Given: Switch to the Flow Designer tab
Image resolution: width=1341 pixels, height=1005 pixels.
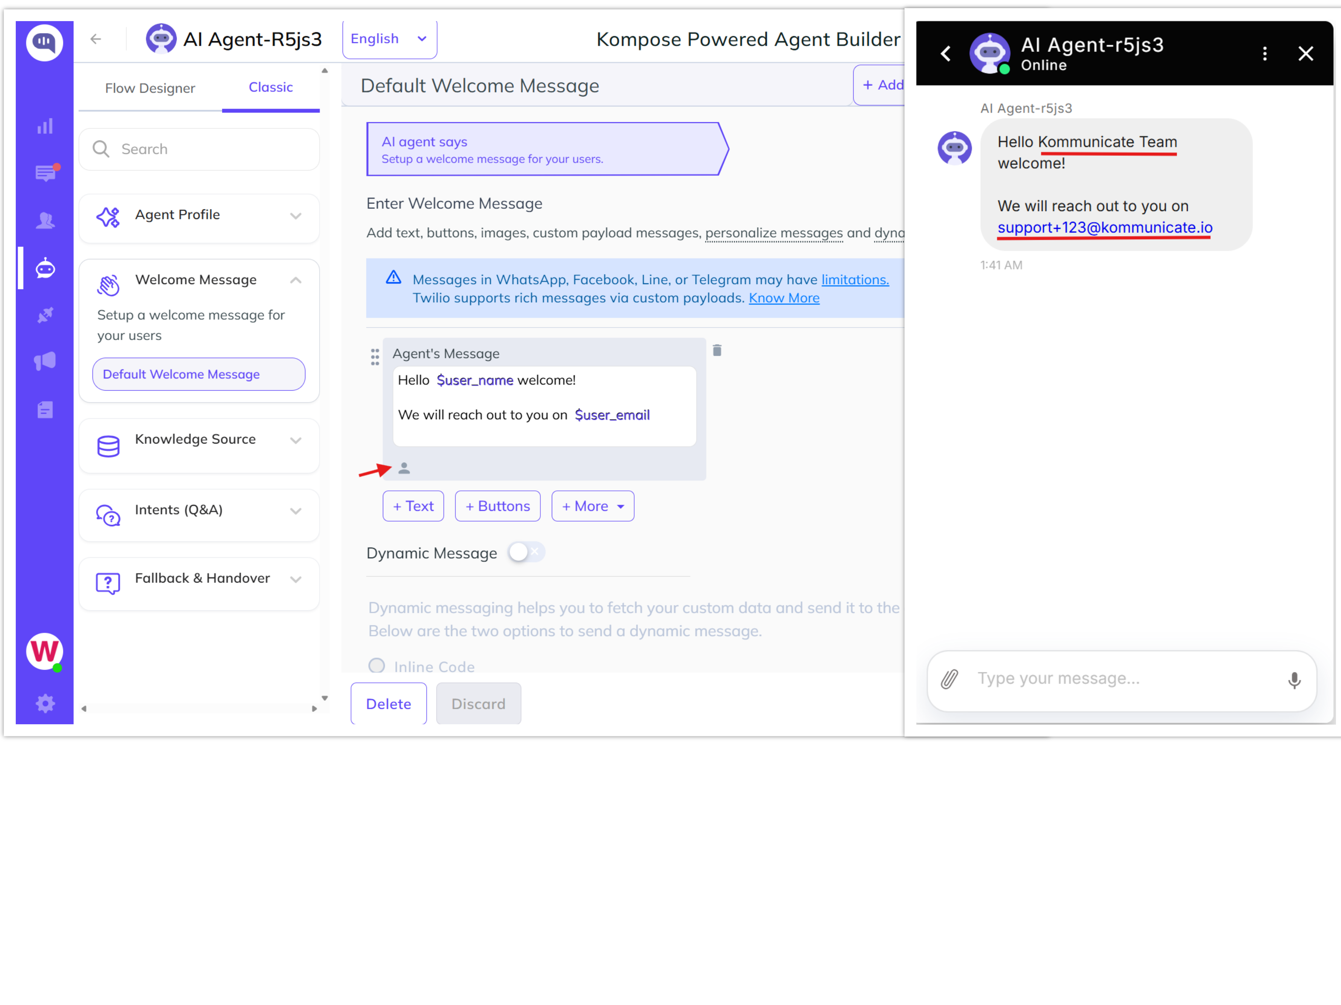Looking at the screenshot, I should [150, 88].
